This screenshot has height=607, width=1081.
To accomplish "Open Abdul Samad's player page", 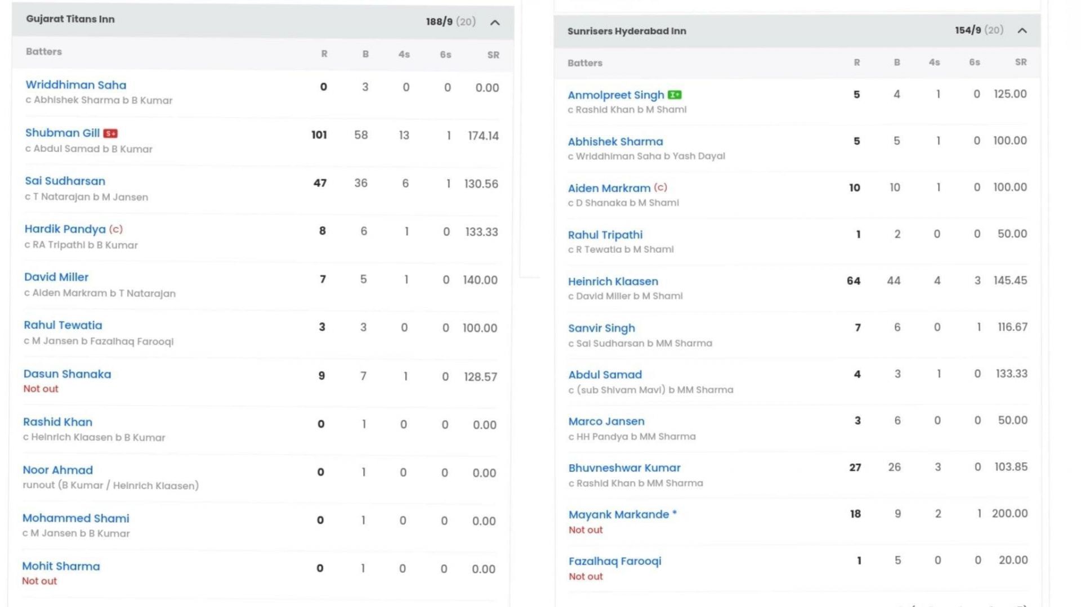I will [x=605, y=375].
